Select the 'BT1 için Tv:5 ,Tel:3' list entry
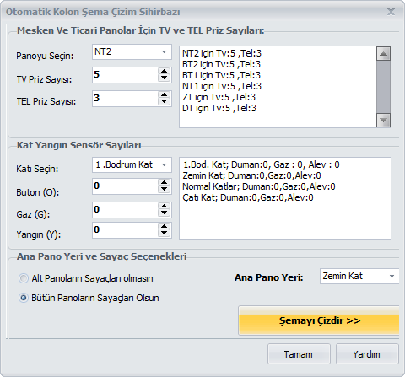This screenshot has height=377, width=405. [x=221, y=75]
